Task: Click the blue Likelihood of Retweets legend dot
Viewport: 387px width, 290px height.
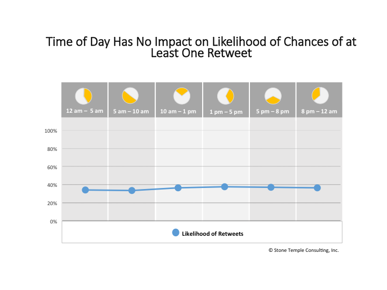Action: tap(175, 233)
